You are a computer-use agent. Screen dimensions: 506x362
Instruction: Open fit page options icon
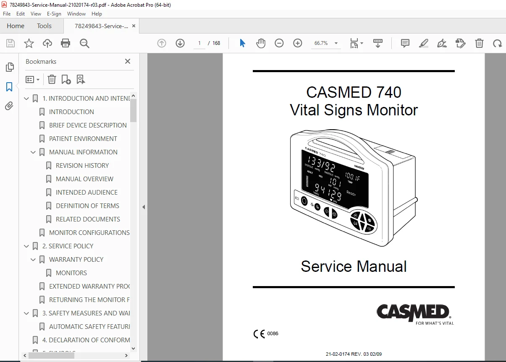pyautogui.click(x=357, y=43)
